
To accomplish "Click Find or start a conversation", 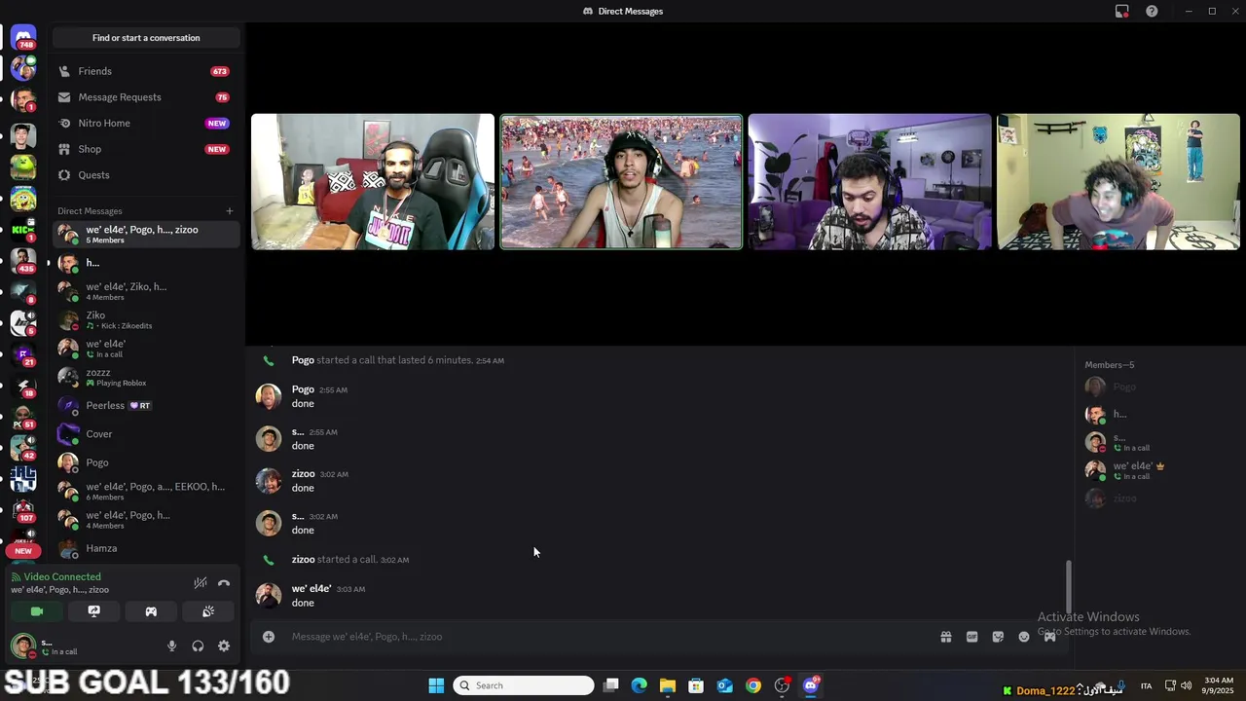I will click(x=146, y=38).
